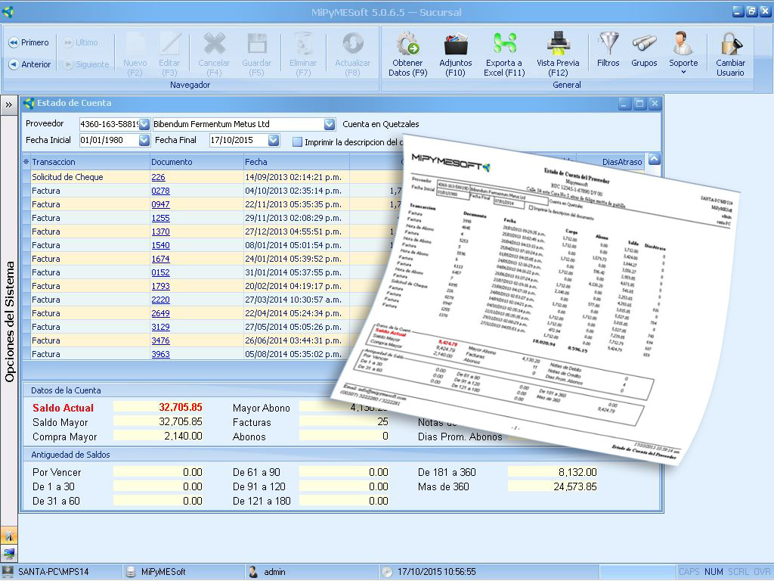Toggle Imprimir la descripcion checkbox
The width and height of the screenshot is (774, 581).
point(297,141)
